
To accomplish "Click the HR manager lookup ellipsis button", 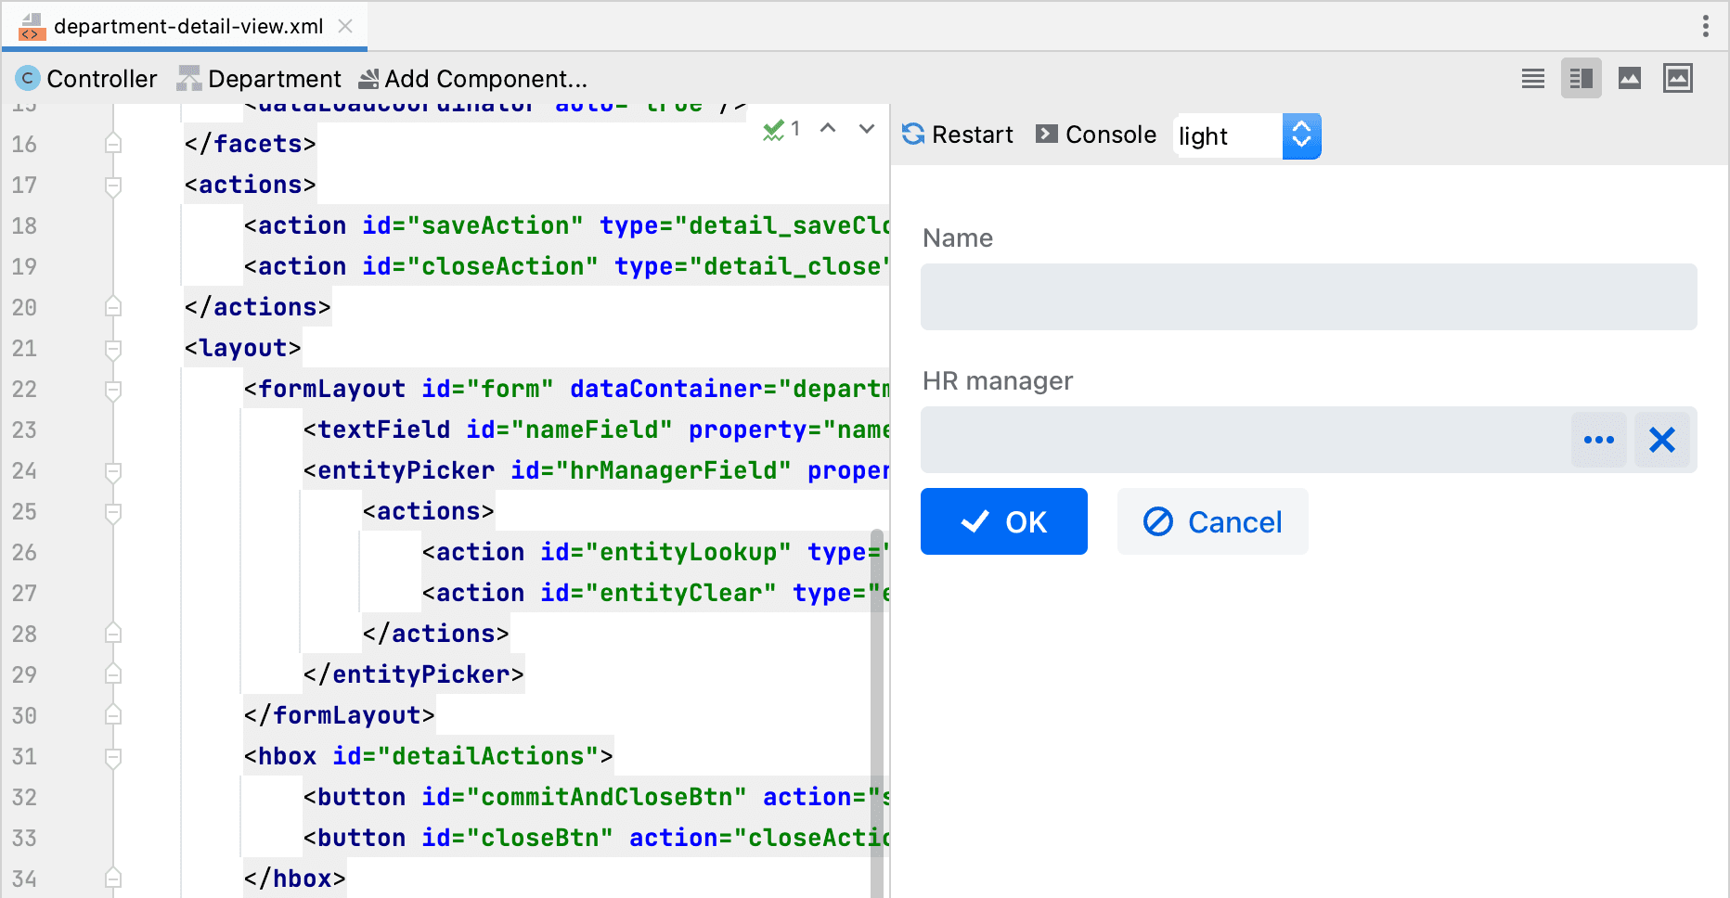I will click(1599, 440).
